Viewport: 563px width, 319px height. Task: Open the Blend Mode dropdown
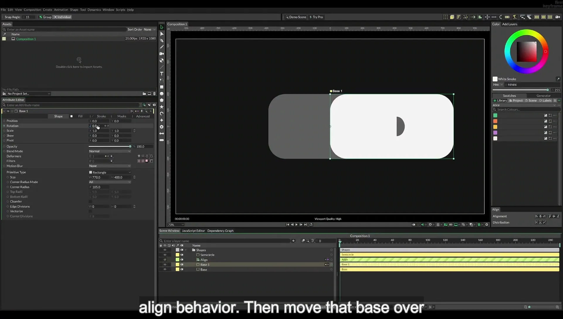click(x=110, y=151)
